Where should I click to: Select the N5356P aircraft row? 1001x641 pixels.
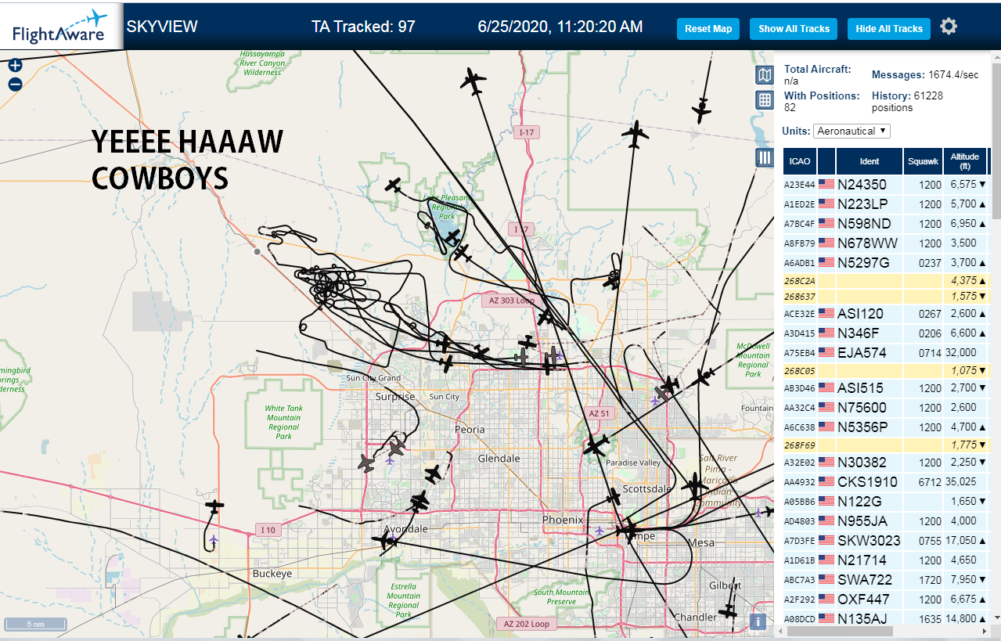888,427
